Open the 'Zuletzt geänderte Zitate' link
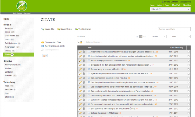The image size is (195, 117). coord(55,46)
